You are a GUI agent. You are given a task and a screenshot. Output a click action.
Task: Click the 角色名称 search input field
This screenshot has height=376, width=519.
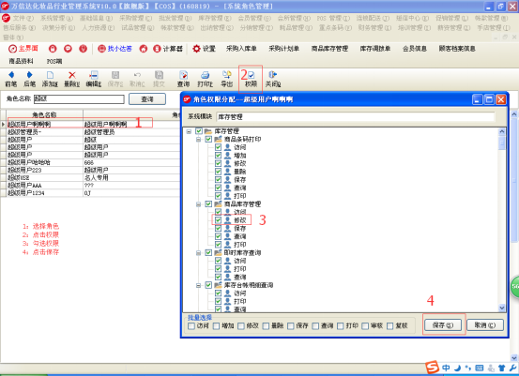[79, 98]
